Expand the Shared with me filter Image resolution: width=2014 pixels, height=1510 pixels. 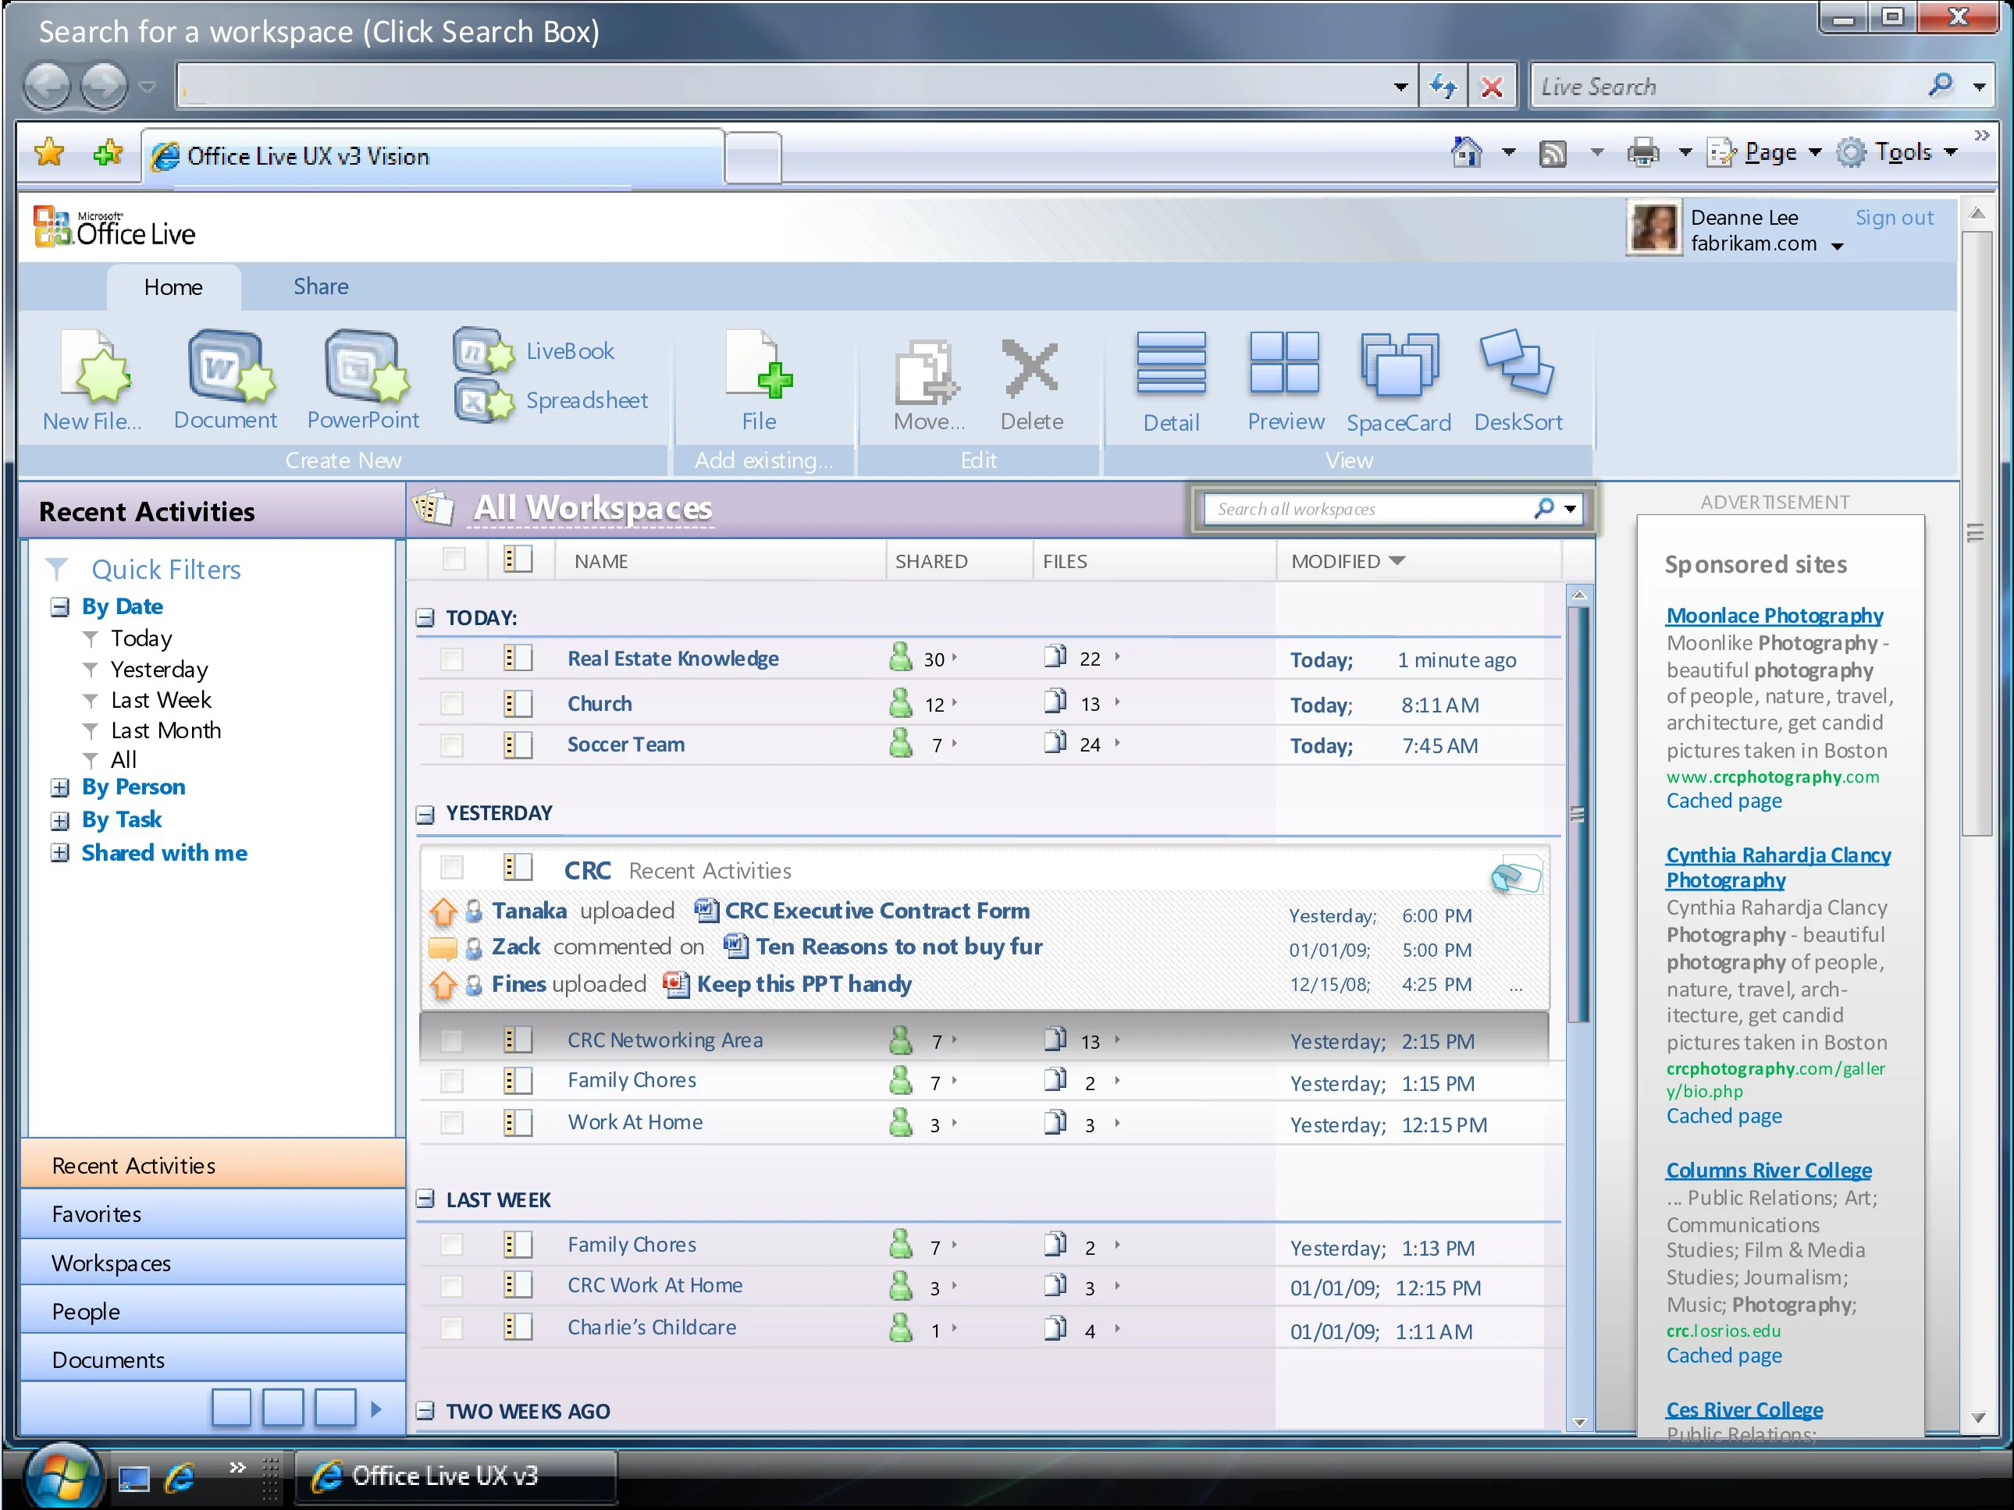tap(60, 853)
